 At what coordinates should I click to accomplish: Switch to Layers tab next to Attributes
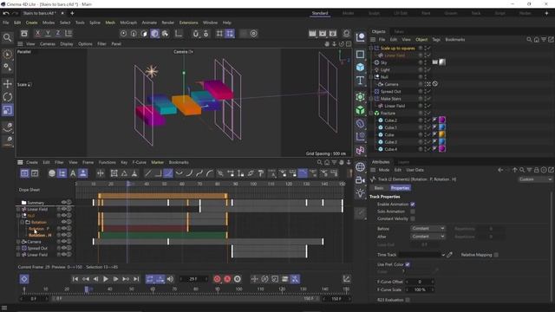pyautogui.click(x=403, y=162)
